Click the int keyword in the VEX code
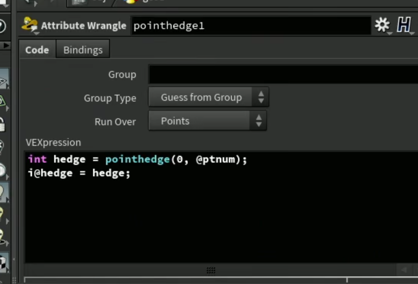The width and height of the screenshot is (418, 284). pos(37,159)
